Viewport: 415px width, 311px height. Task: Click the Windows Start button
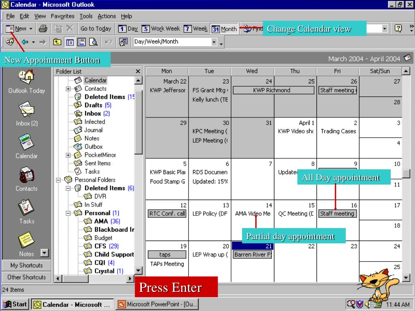click(15, 305)
